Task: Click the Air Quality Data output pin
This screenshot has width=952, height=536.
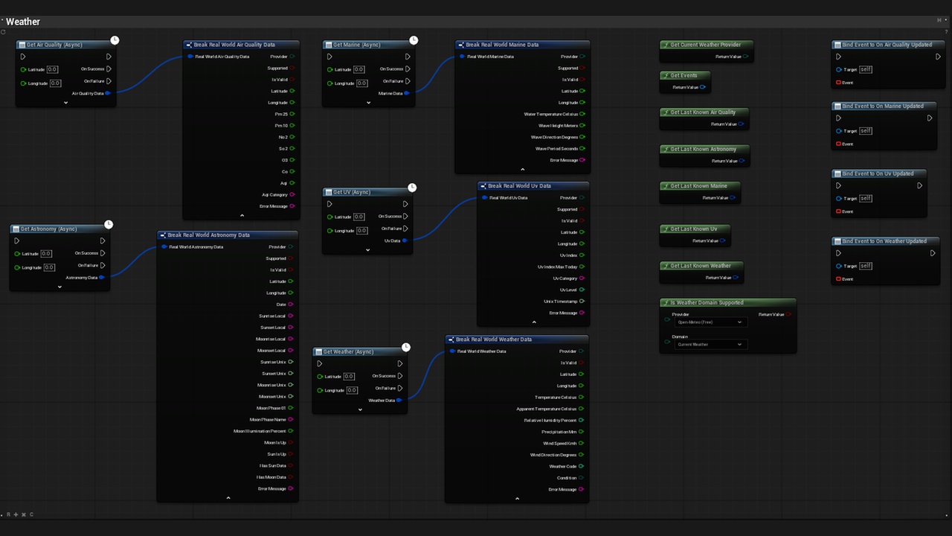Action: coord(109,93)
